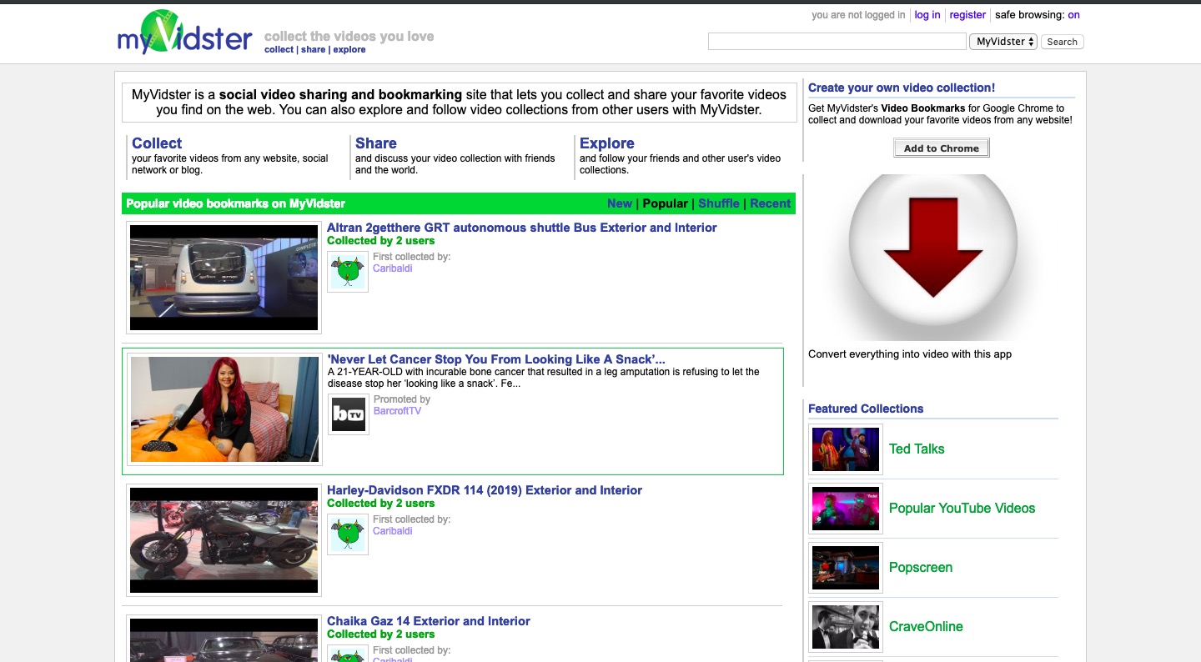Select the Popular bookmarks tab
The width and height of the screenshot is (1201, 662).
(666, 203)
